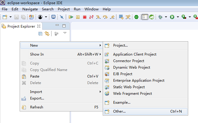Click the green bug Debug icon

coord(160,17)
